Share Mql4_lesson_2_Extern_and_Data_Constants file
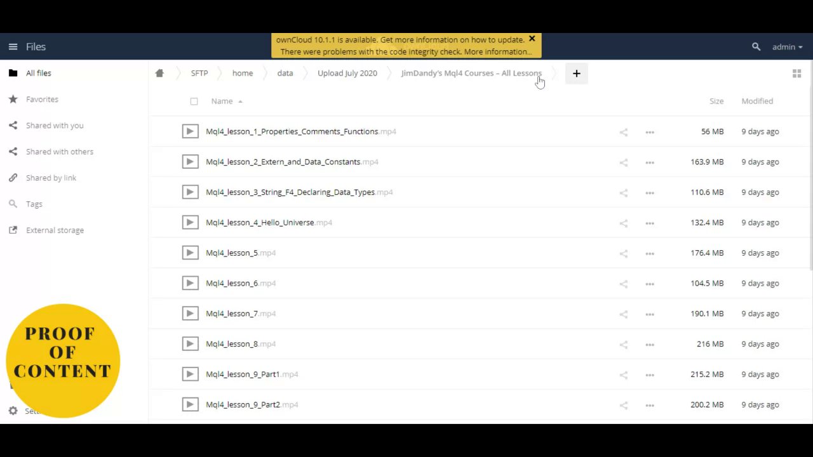The image size is (813, 457). 623,162
